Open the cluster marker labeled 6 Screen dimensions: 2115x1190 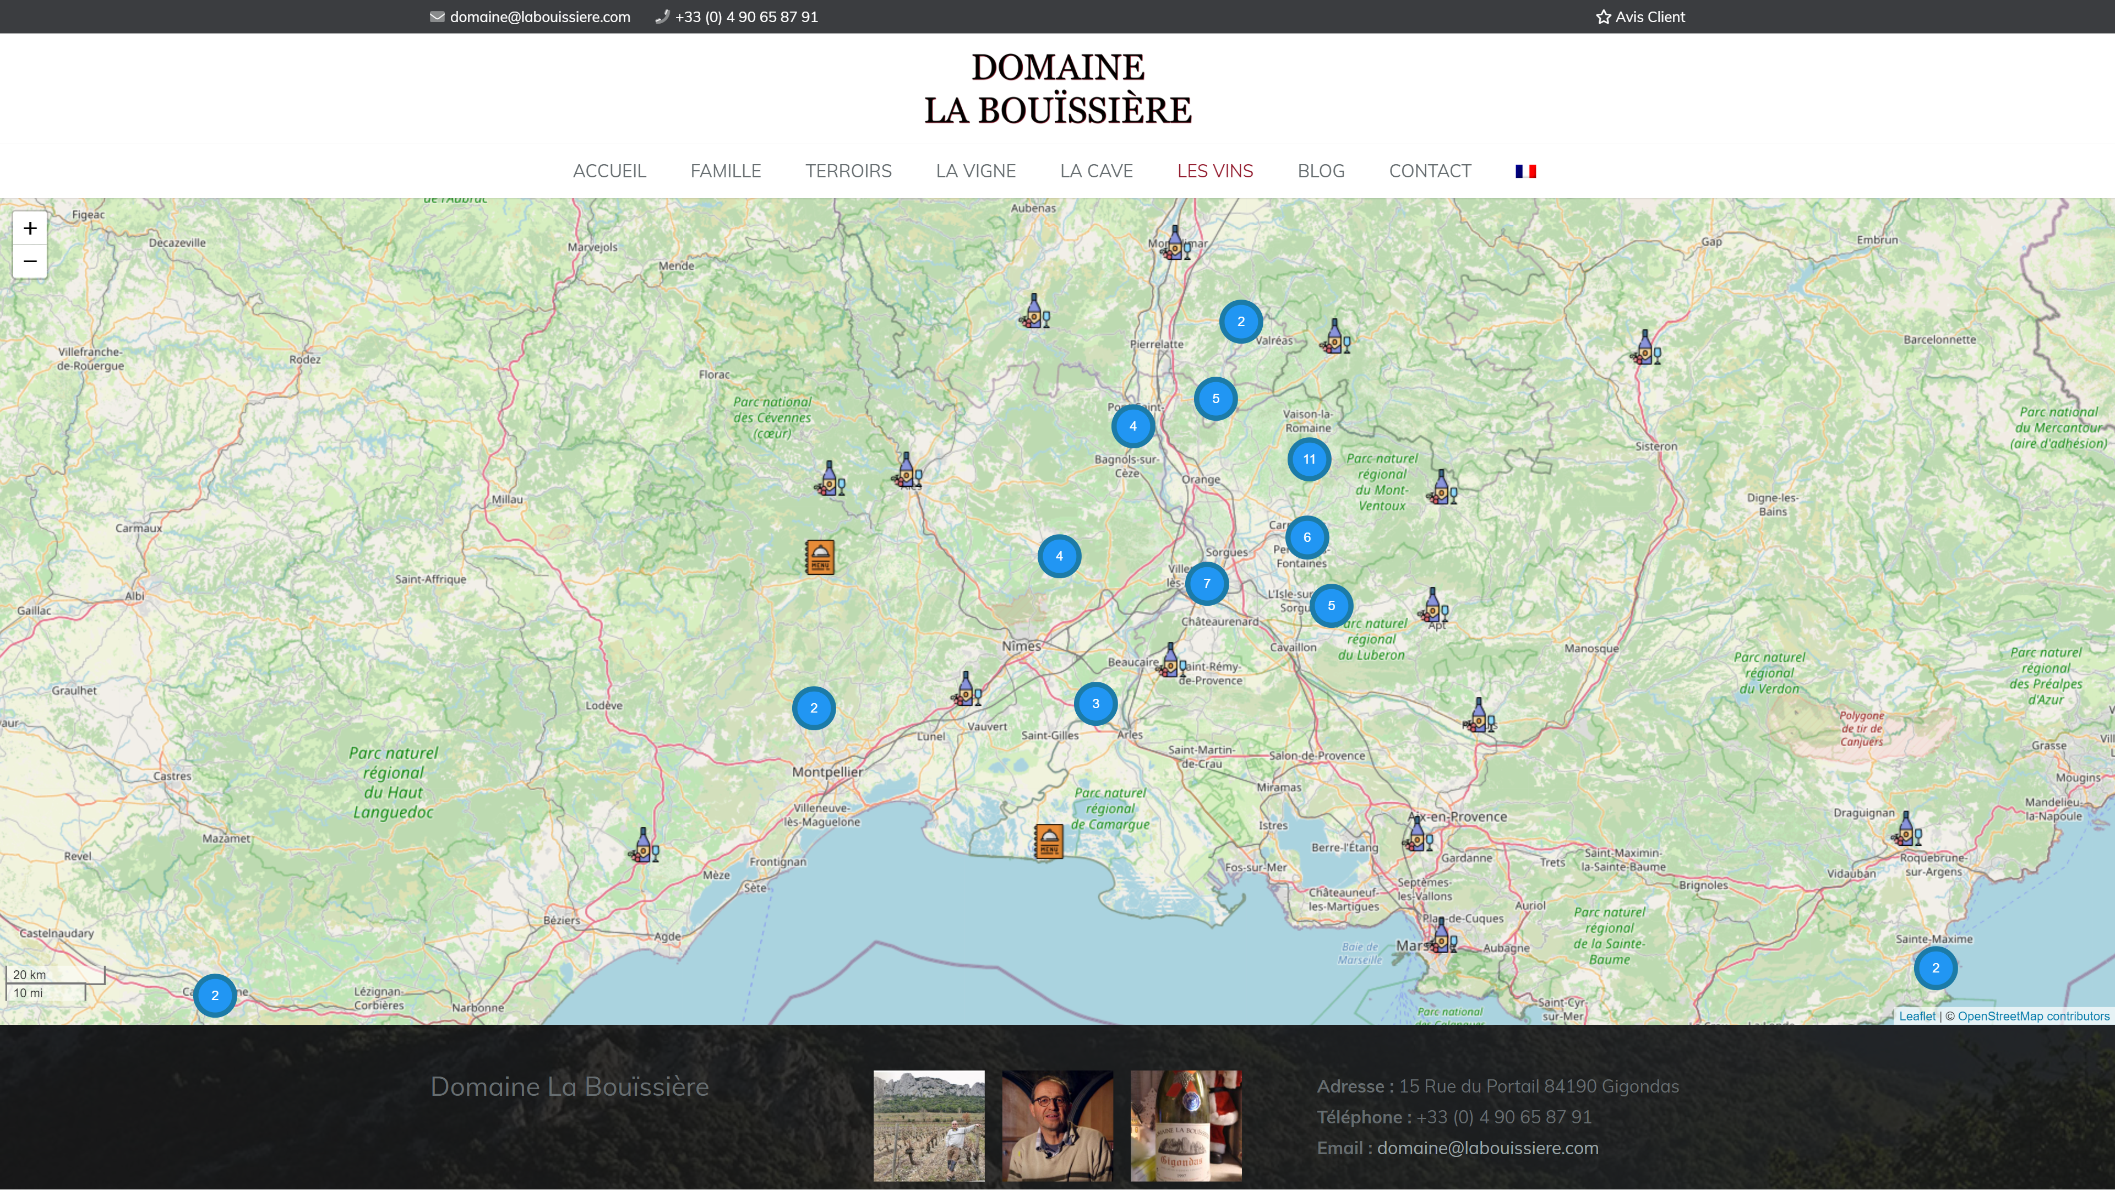point(1307,537)
